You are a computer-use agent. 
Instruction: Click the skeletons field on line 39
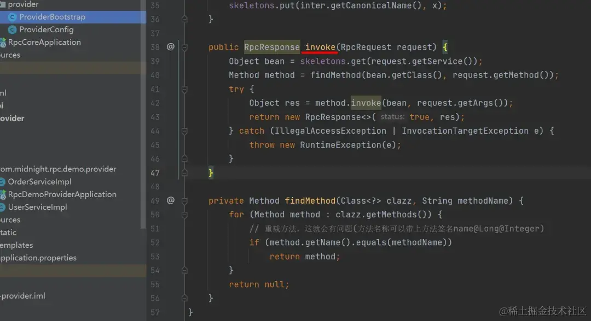click(x=323, y=61)
